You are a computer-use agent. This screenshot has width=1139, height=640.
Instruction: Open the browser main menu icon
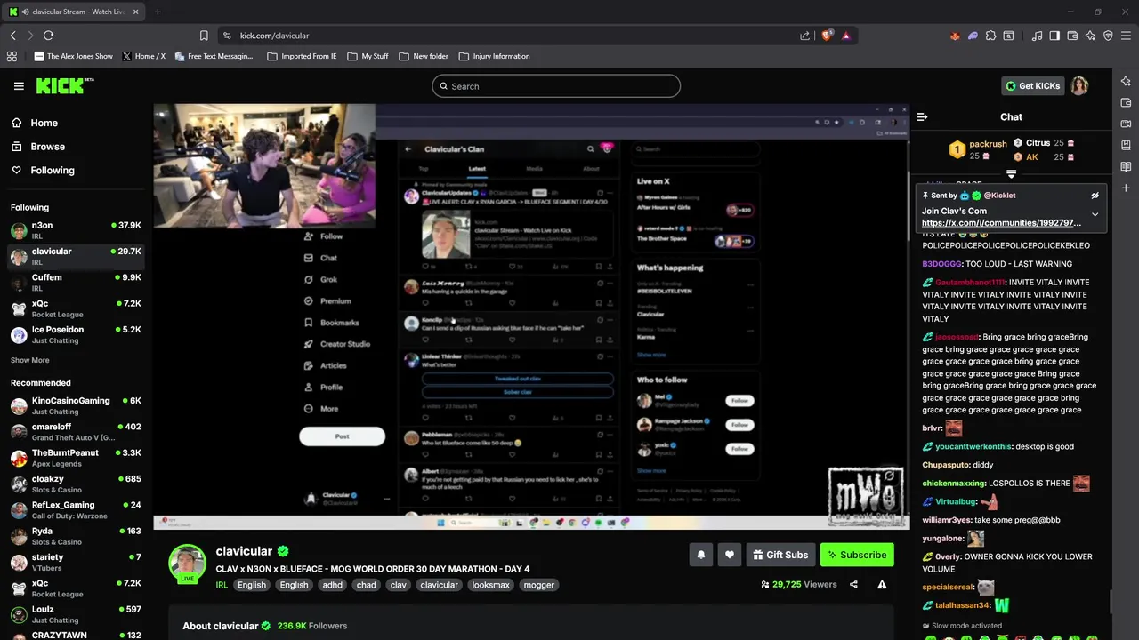click(1127, 36)
